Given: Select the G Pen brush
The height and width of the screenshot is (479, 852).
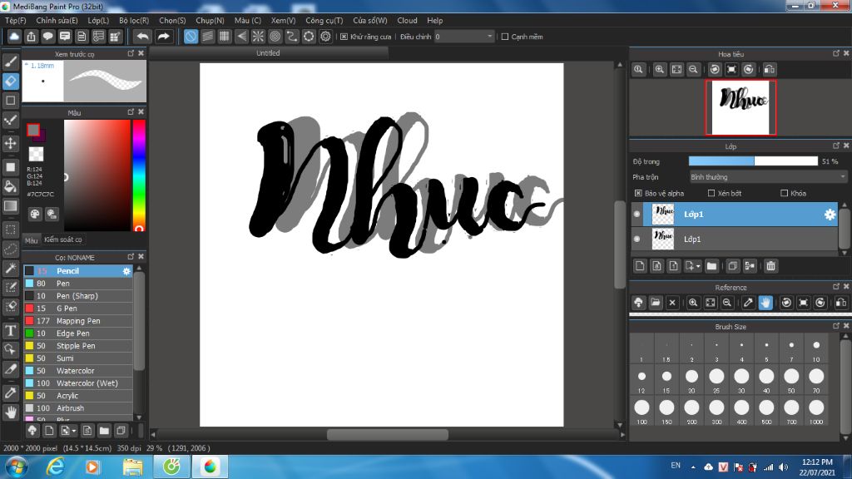Looking at the screenshot, I should (78, 309).
